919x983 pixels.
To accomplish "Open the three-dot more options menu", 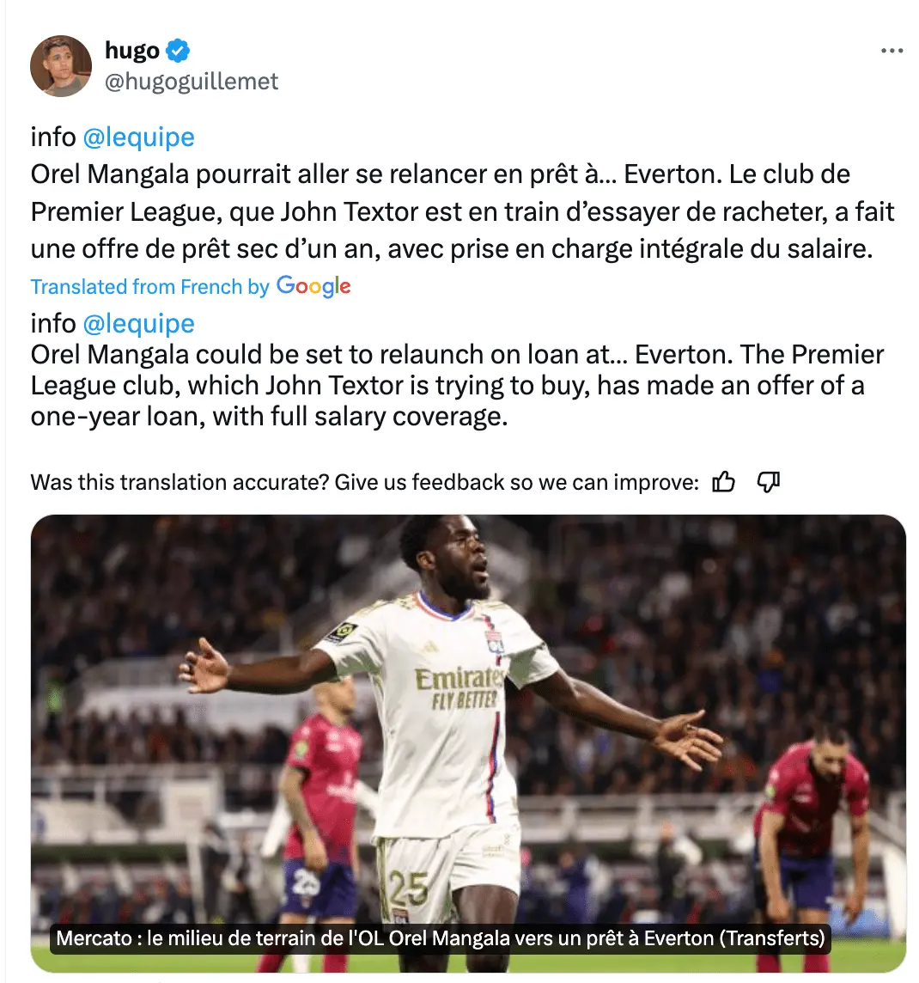I will [892, 51].
